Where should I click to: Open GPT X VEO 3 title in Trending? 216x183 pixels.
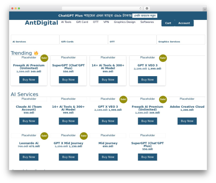click(147, 65)
